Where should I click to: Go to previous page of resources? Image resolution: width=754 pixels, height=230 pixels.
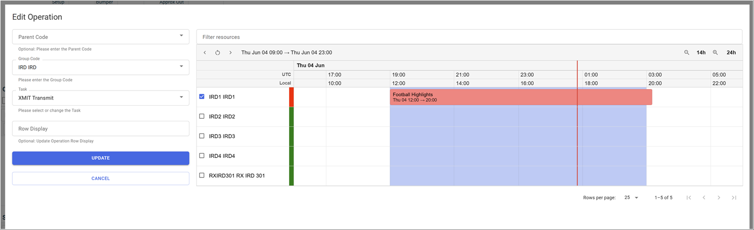pos(704,198)
